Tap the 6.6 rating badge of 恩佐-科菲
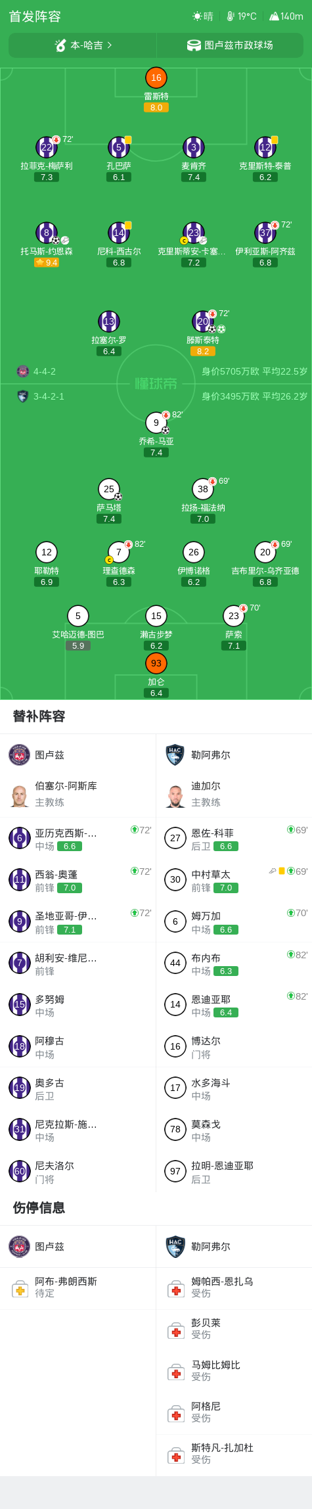 [x=226, y=847]
